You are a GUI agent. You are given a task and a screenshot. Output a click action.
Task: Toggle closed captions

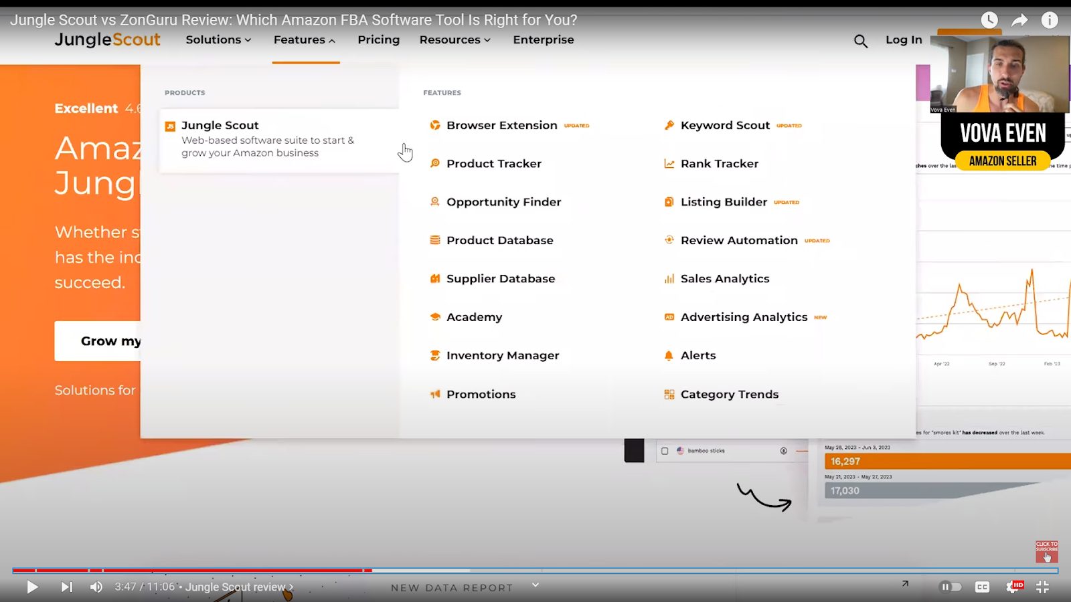[982, 587]
